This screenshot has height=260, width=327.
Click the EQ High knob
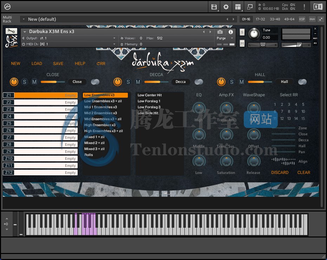click(199, 108)
